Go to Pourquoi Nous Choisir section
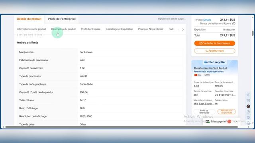The width and height of the screenshot is (255, 143). coord(151,29)
